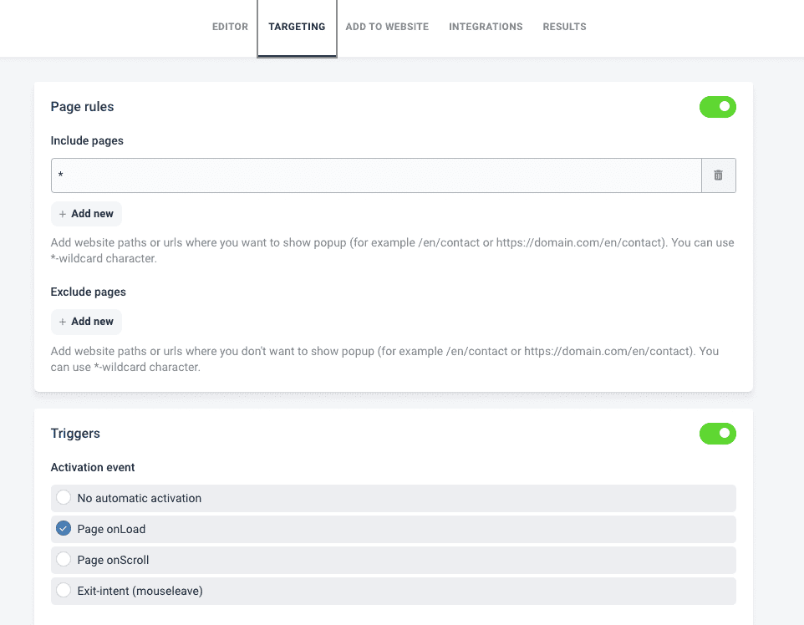The height and width of the screenshot is (625, 804).
Task: View the Results tab
Action: [564, 27]
